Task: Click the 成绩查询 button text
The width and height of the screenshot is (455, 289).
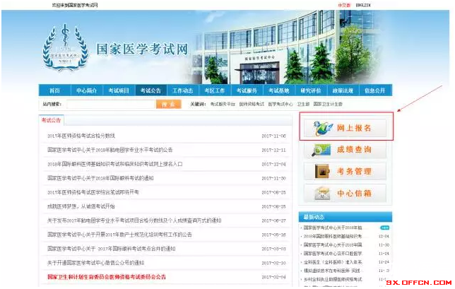Action: point(354,150)
